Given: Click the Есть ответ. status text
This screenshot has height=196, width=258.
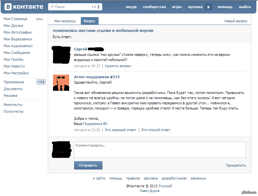Looking at the screenshot, I should pos(62,37).
